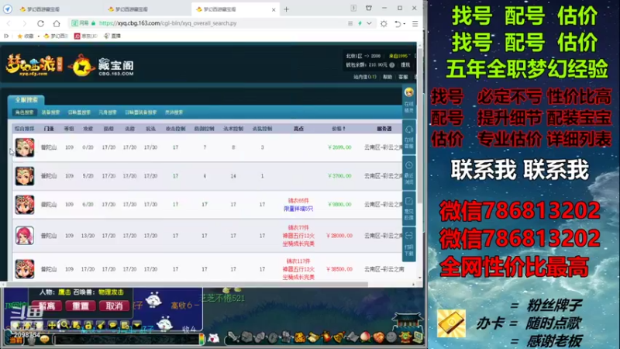Screen dimensions: 620x349
Task: Open the skin wardrobe icon in title bar
Action: pos(369,8)
